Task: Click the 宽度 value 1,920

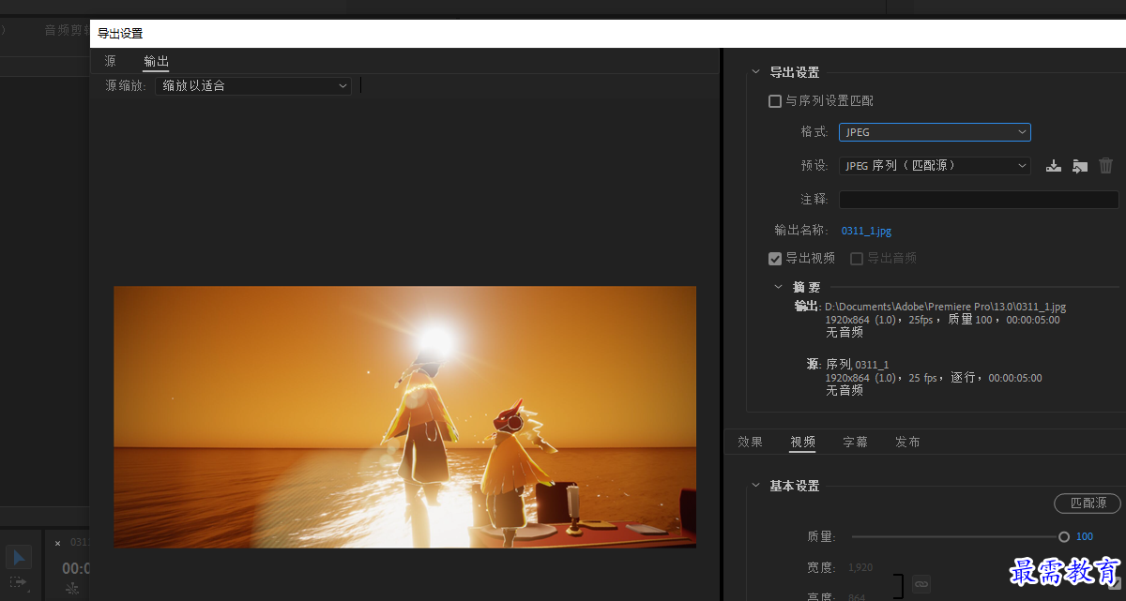Action: click(860, 568)
